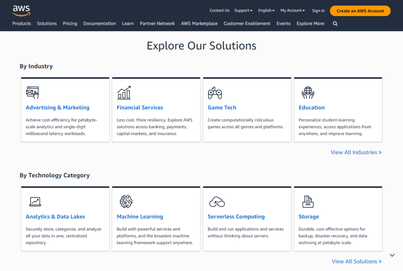Click the Financial Services description text

(x=154, y=127)
